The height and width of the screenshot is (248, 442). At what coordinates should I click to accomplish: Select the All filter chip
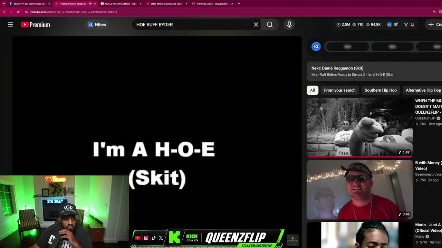pyautogui.click(x=312, y=90)
